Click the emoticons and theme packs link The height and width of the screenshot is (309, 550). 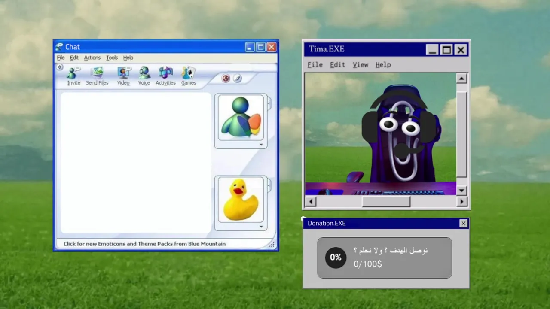point(144,244)
